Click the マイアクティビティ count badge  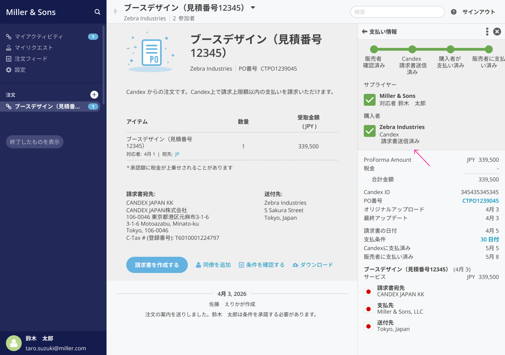coord(93,37)
